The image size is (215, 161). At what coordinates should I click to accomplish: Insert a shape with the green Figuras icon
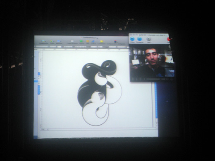(x=81, y=41)
